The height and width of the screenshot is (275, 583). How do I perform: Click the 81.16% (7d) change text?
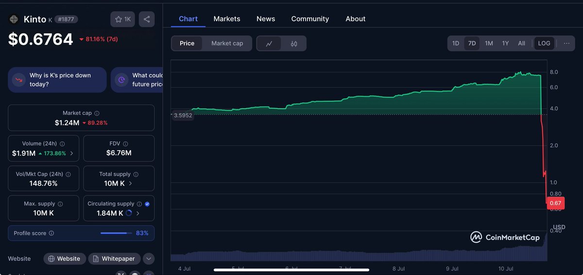tap(102, 39)
